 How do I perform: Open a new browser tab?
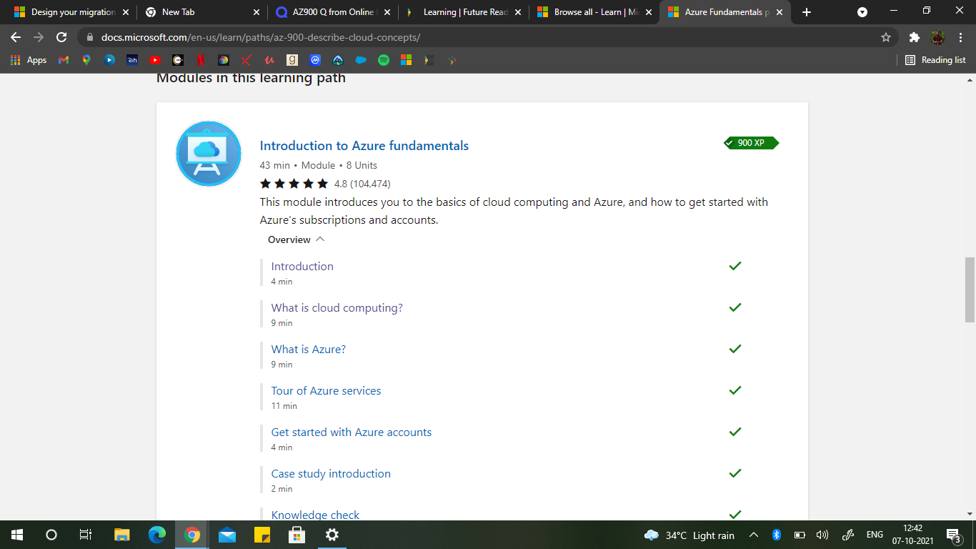807,12
